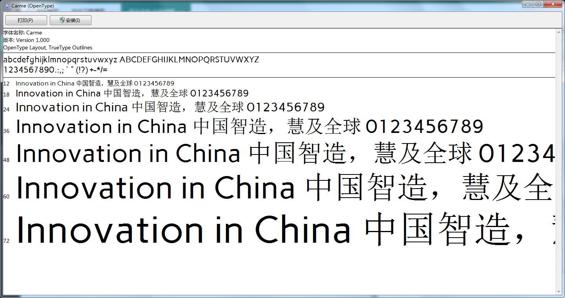The width and height of the screenshot is (565, 298).
Task: Click the scrollbar down arrow
Action: click(559, 292)
